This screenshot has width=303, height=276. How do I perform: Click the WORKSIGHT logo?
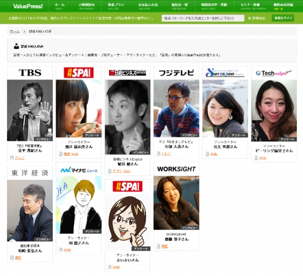pyautogui.click(x=176, y=169)
